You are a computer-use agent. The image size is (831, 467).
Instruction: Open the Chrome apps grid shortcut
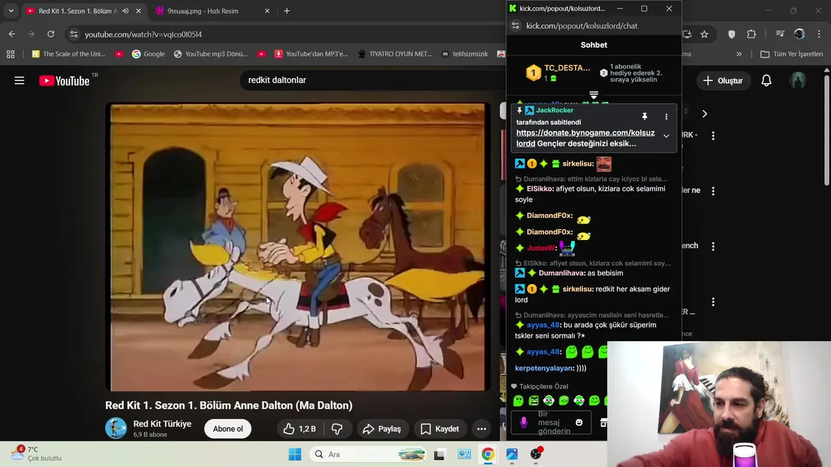point(10,54)
